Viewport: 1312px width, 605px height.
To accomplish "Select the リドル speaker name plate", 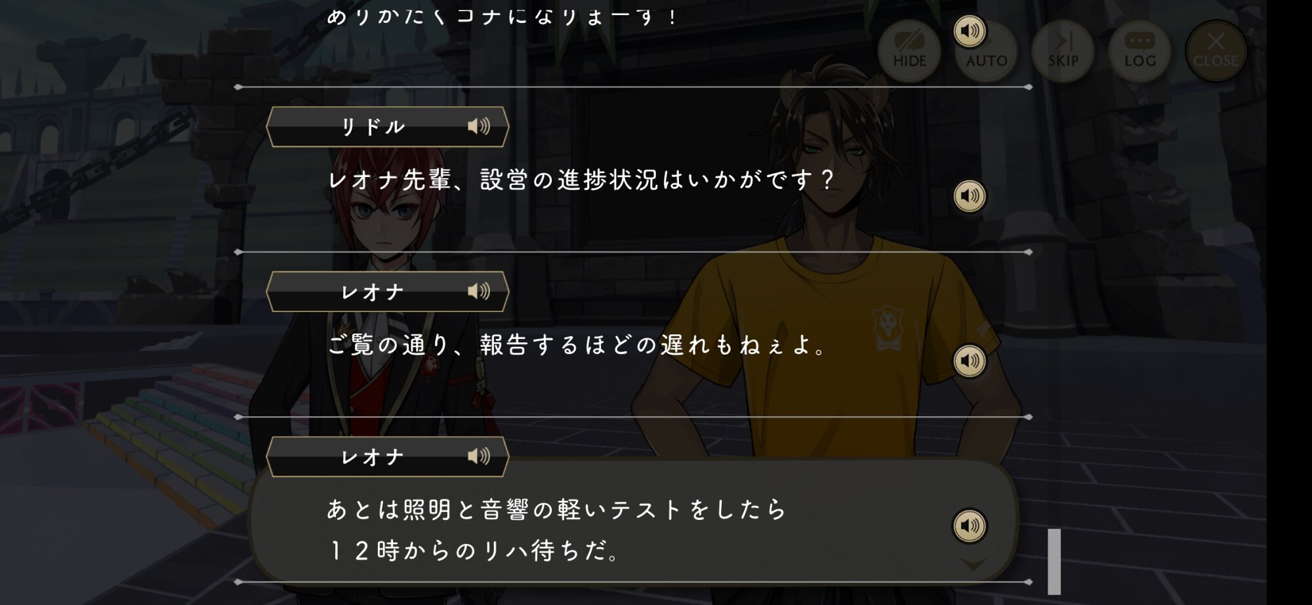I will tap(387, 127).
